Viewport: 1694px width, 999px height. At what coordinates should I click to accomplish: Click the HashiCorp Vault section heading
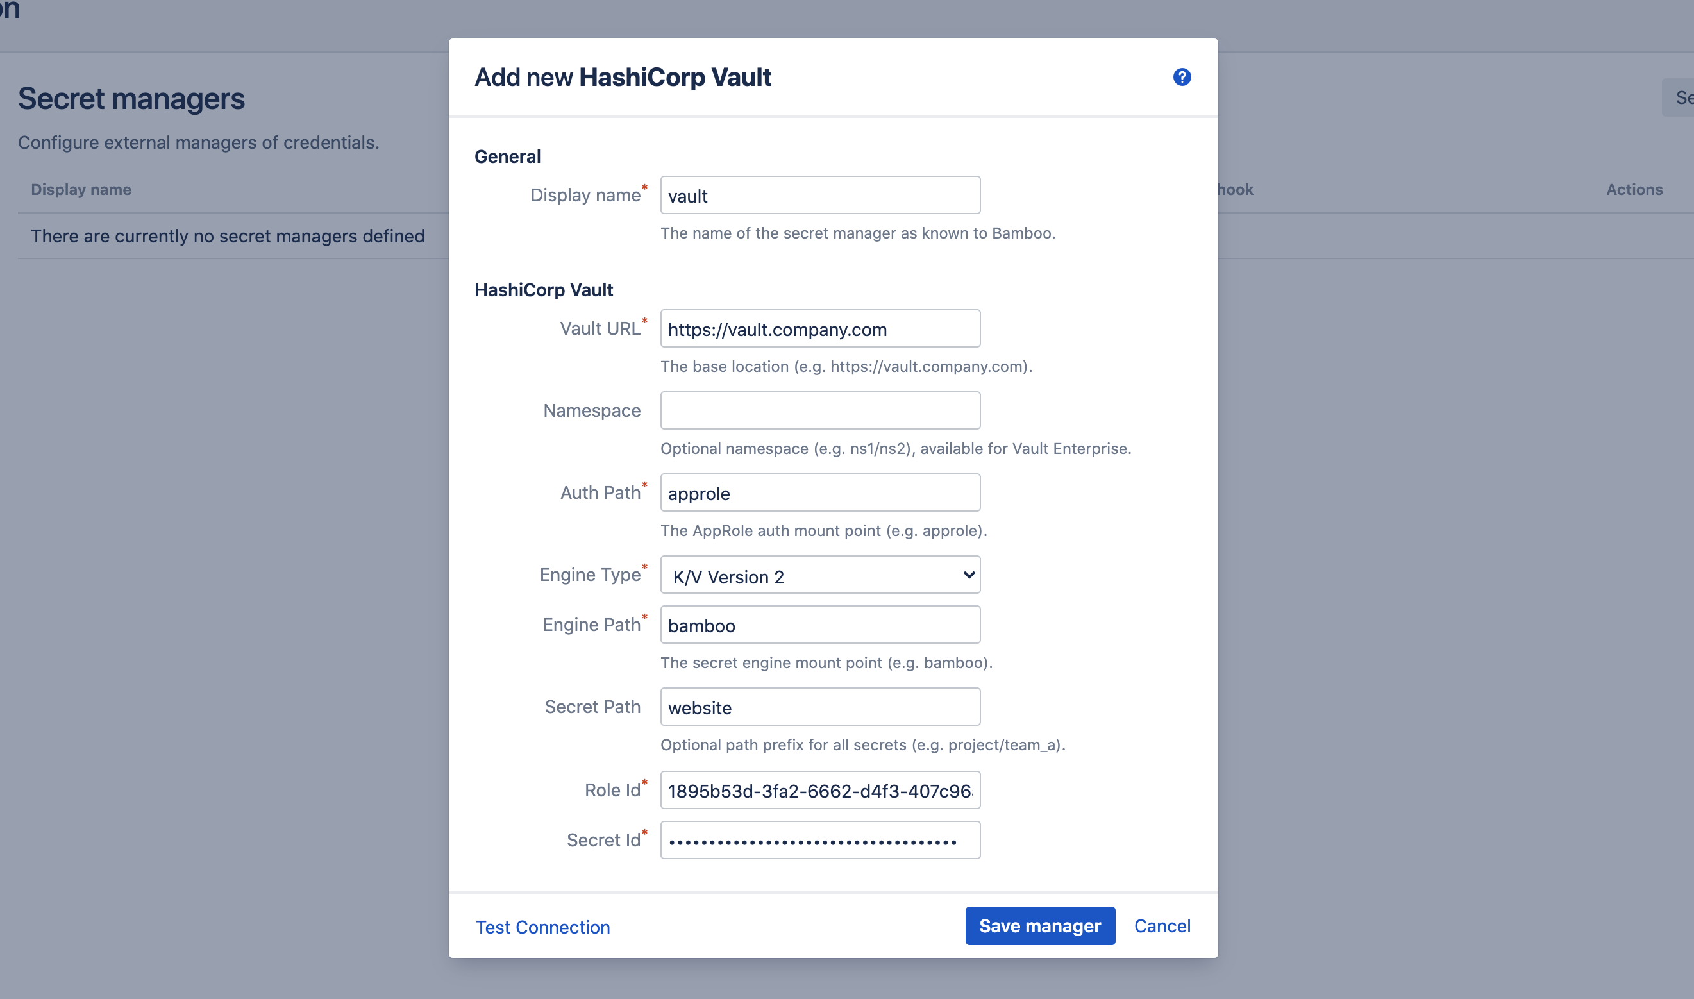[544, 290]
